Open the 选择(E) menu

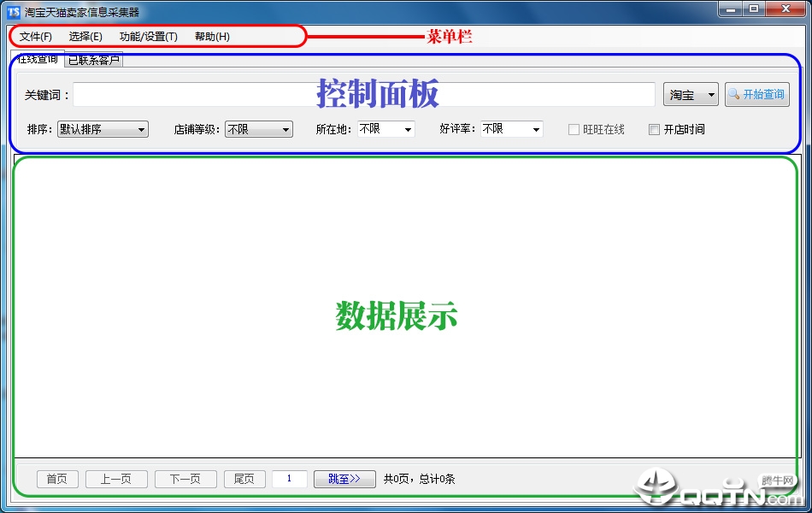[85, 37]
